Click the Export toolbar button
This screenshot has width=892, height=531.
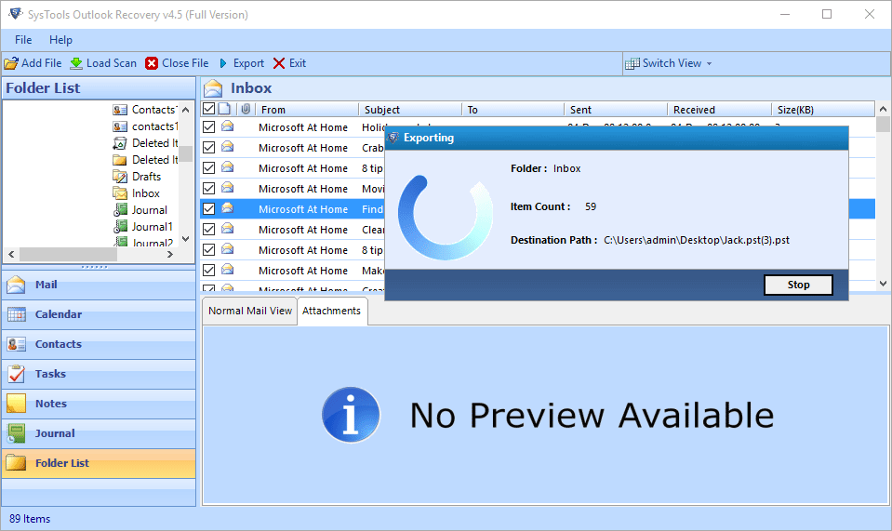coord(242,63)
